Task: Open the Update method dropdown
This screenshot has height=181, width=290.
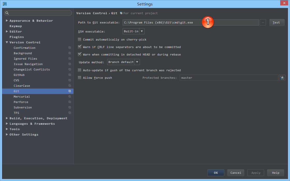Action: 123,62
